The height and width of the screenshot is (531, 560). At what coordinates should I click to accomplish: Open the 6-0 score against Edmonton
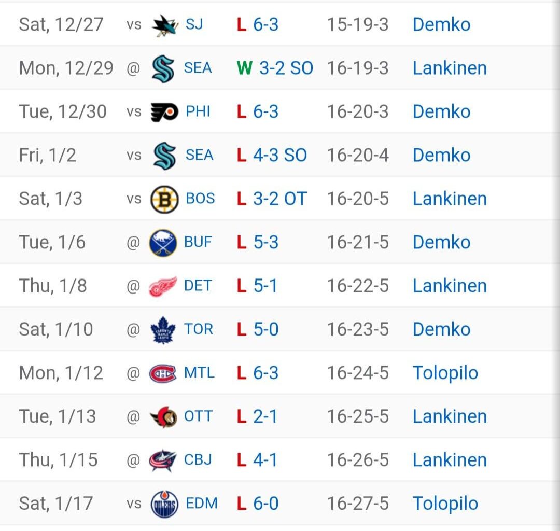coord(265,504)
